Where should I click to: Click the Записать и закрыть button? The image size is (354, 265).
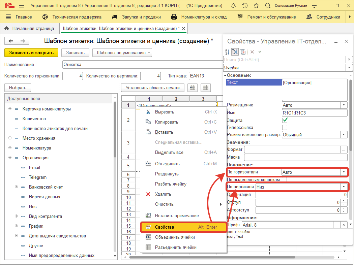[31, 53]
